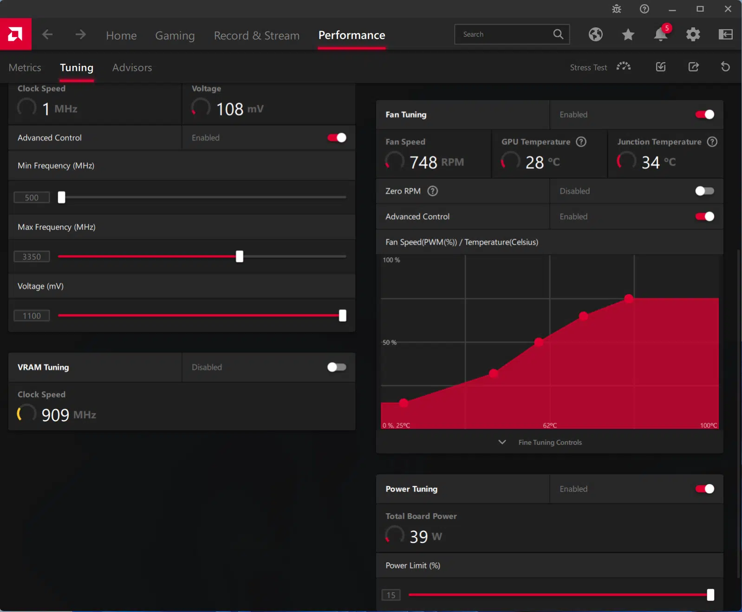Viewport: 742px width, 612px height.
Task: Go back using the back arrow
Action: point(47,34)
